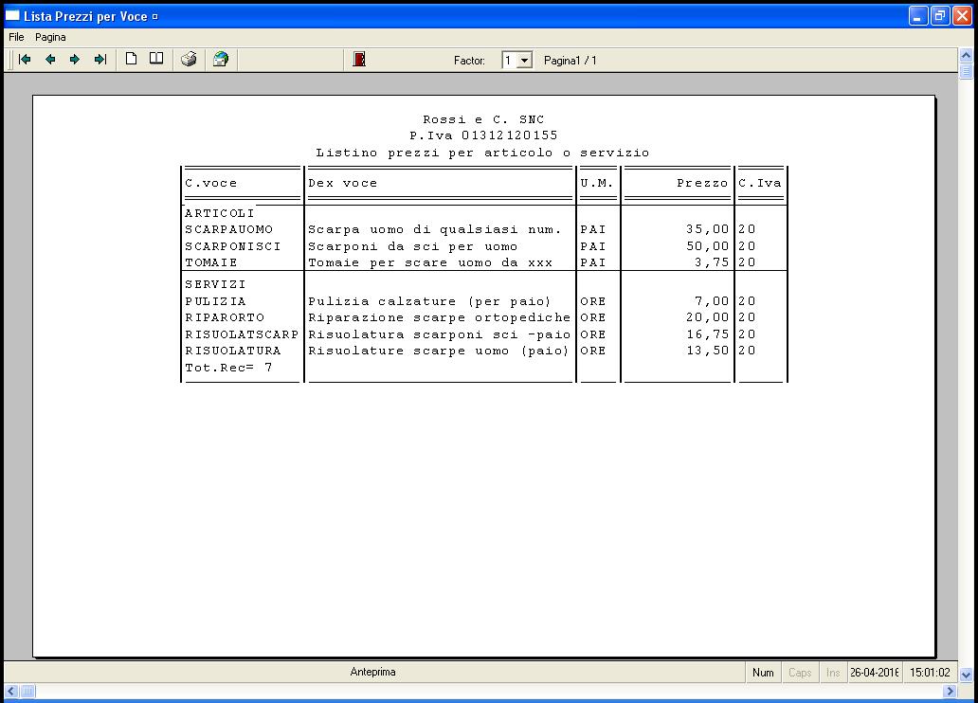Restore down the Lista Prezzi window
This screenshot has width=978, height=703.
pyautogui.click(x=940, y=15)
